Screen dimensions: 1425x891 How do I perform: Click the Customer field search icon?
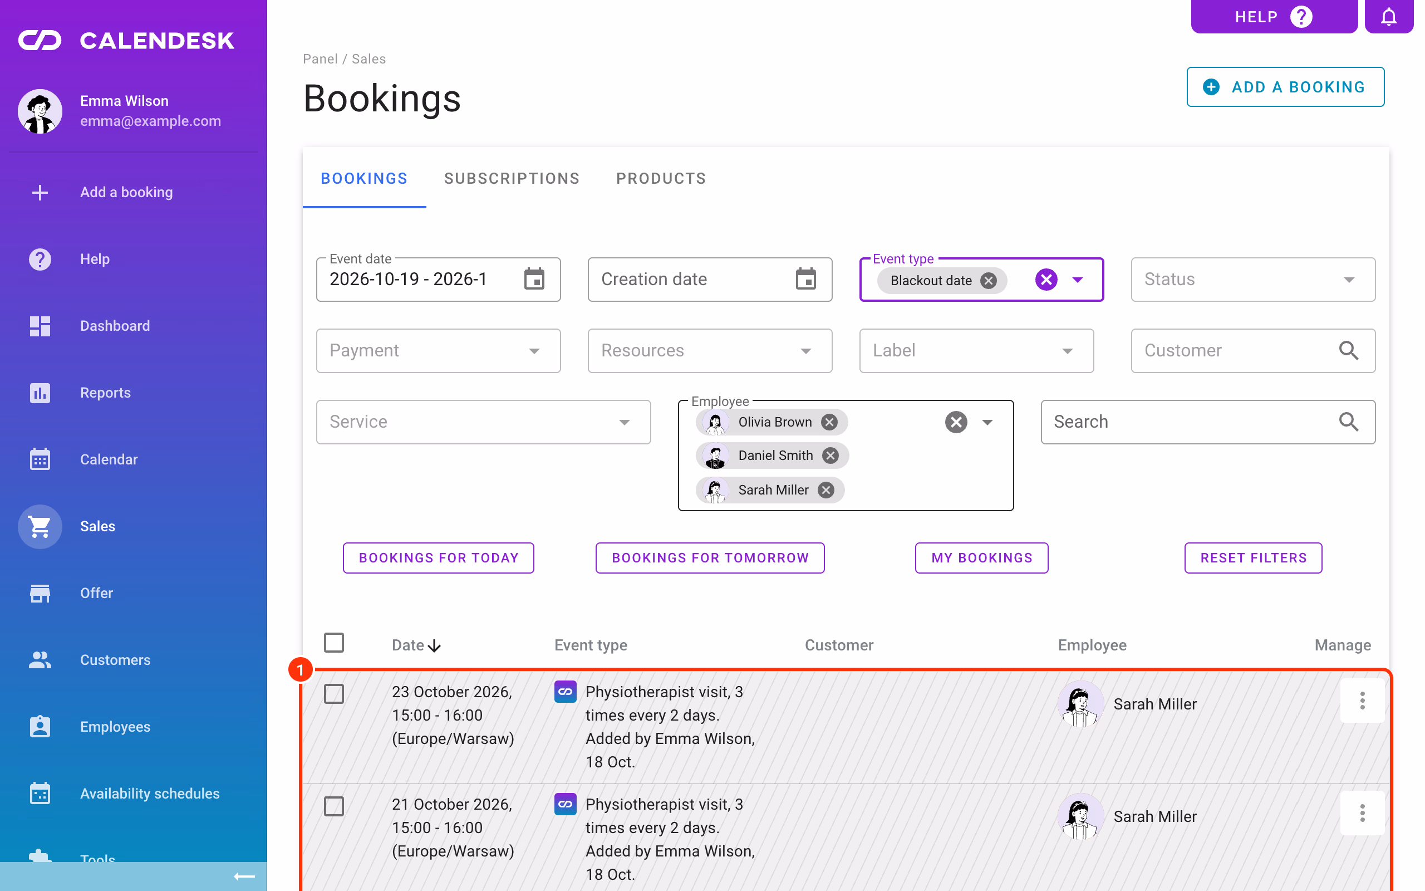[1348, 351]
